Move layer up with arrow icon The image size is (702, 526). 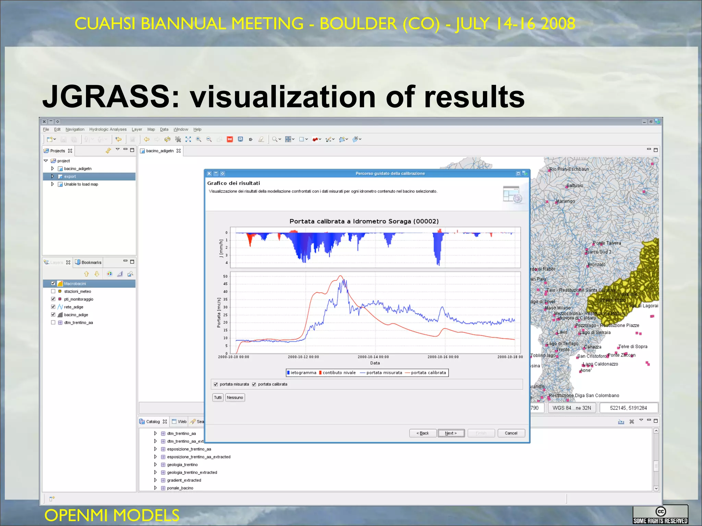point(86,274)
